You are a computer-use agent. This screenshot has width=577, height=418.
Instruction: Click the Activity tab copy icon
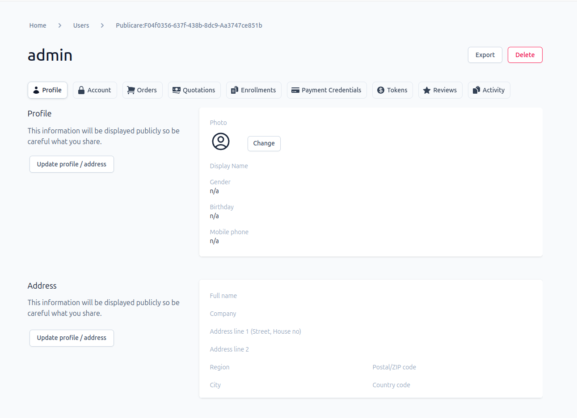click(x=476, y=90)
